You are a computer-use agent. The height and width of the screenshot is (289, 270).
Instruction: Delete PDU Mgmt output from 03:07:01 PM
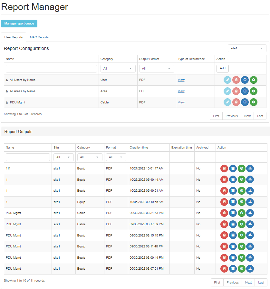[x=224, y=269]
